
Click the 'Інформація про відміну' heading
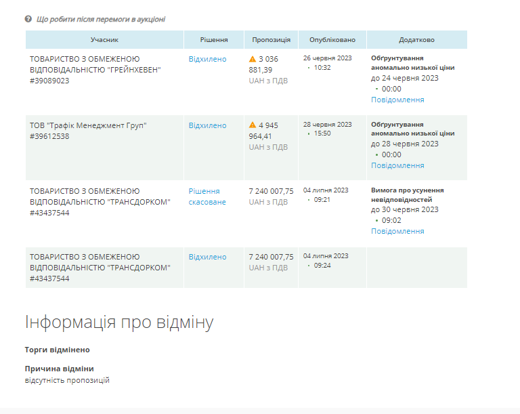pos(119,322)
